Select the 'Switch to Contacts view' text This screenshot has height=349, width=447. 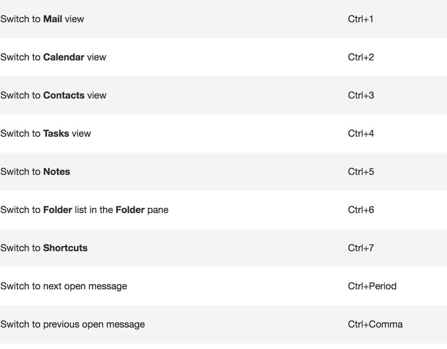(x=53, y=95)
